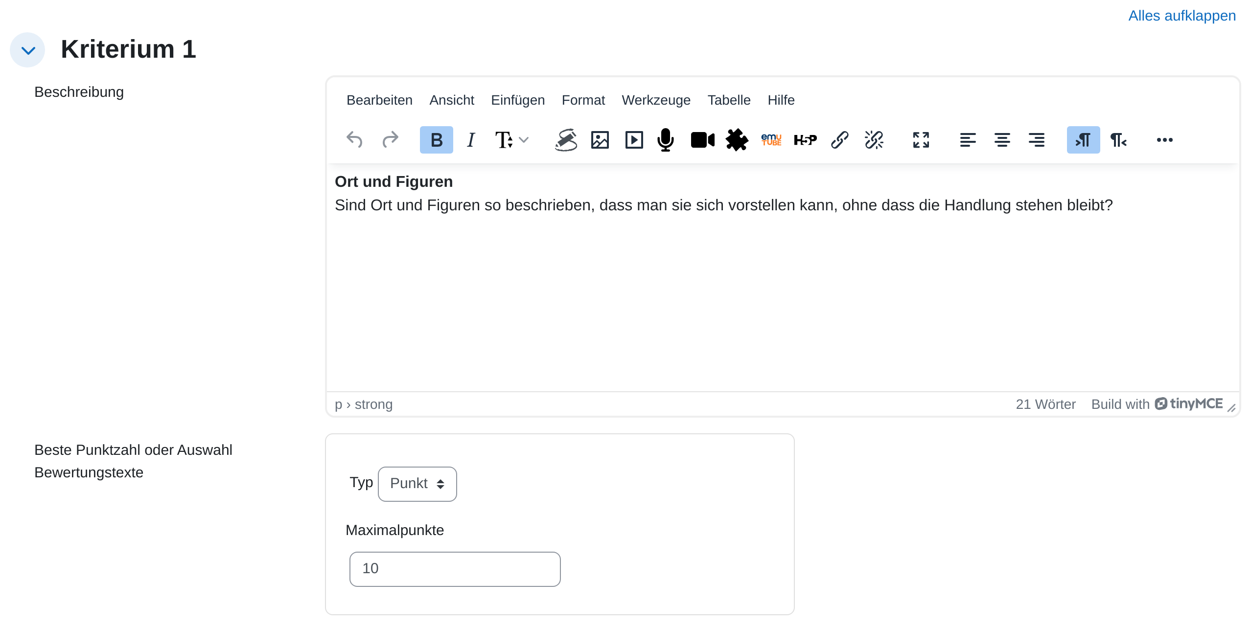Viewport: 1251px width, 626px height.
Task: Toggle italic formatting
Action: (471, 140)
